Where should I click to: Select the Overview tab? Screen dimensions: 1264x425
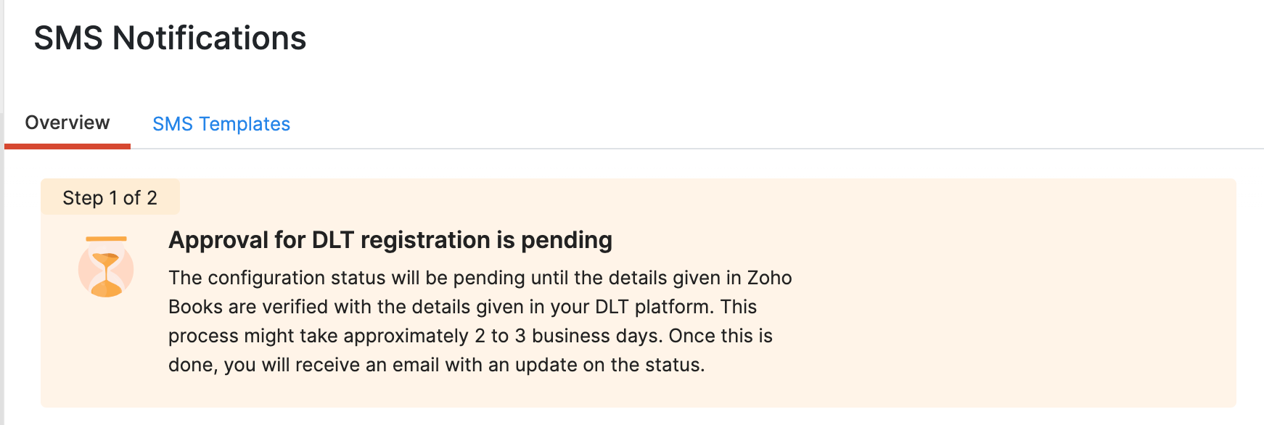coord(67,123)
